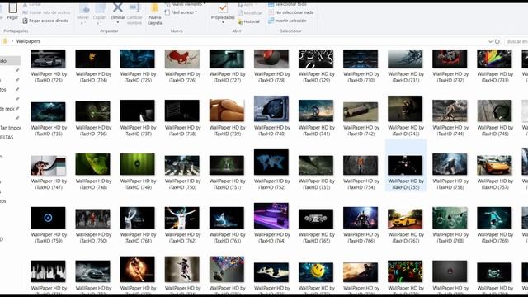
Task: Select WallPaper HD by iTaxHD (764)
Action: (271, 224)
